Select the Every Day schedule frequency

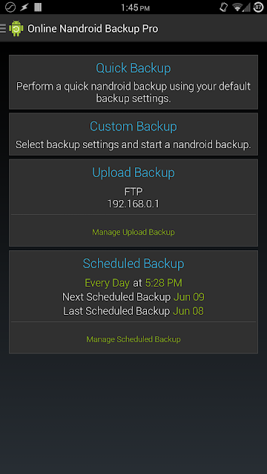click(x=107, y=283)
